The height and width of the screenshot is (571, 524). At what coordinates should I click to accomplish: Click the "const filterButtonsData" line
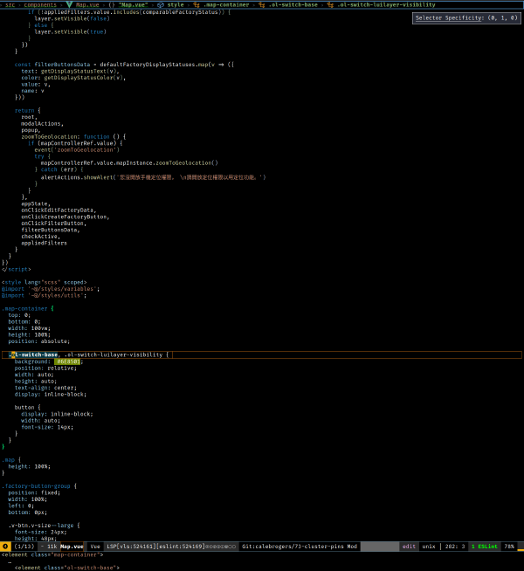pyautogui.click(x=124, y=65)
